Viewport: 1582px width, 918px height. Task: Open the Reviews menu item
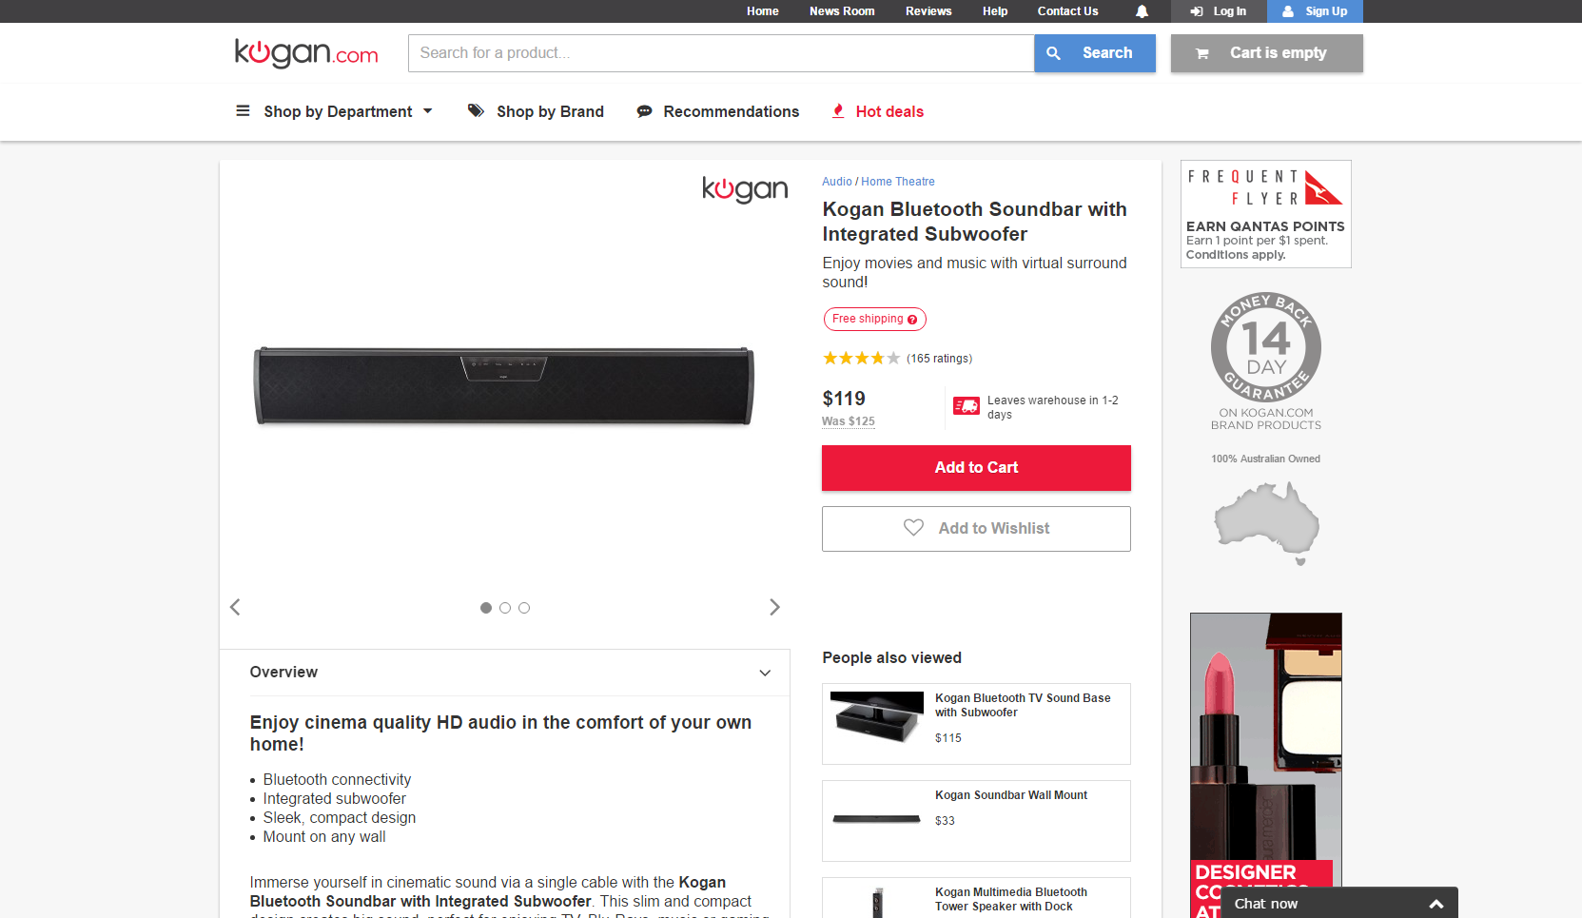coord(928,11)
